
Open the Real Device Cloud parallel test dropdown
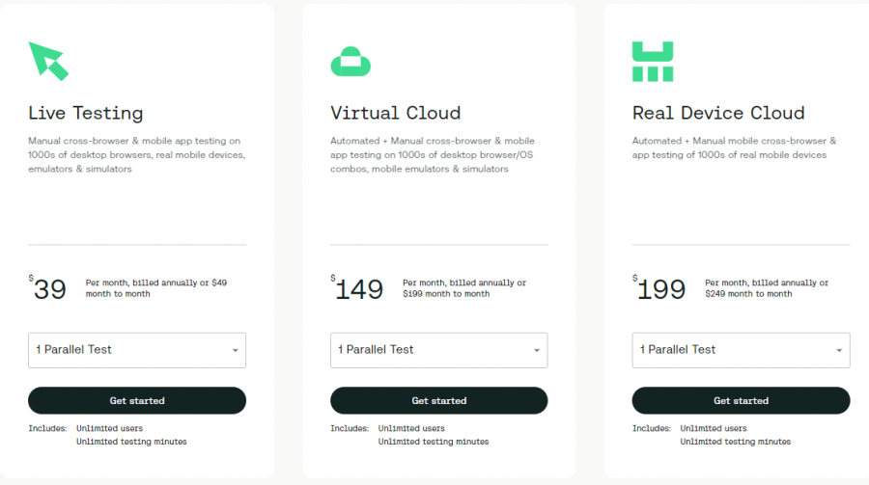pos(741,350)
